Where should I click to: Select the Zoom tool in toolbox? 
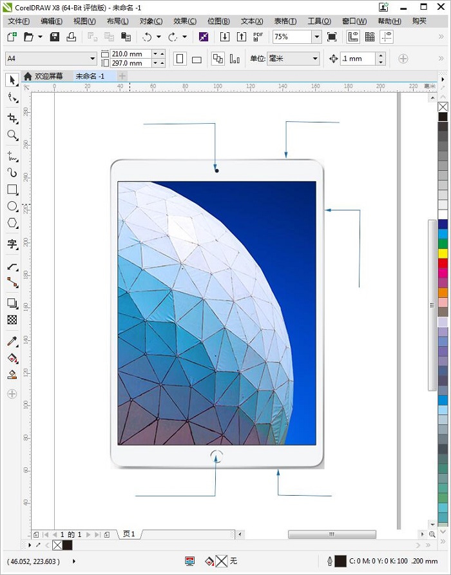[x=12, y=135]
